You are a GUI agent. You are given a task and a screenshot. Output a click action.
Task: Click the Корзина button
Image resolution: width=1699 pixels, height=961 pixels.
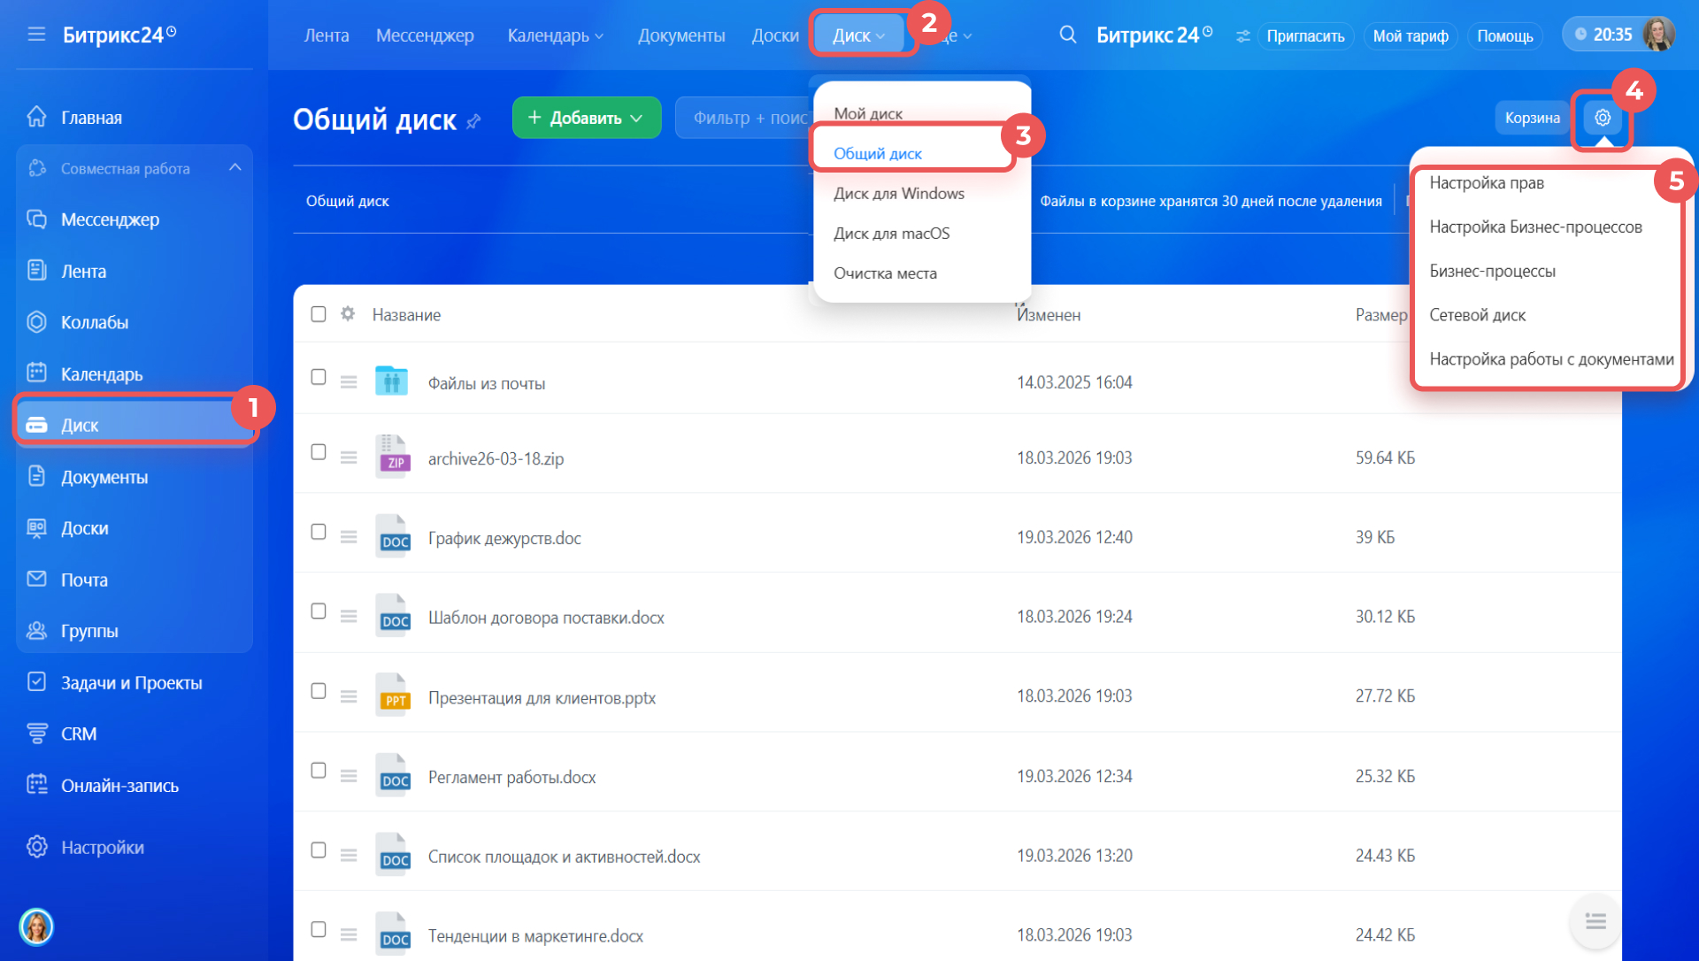point(1532,118)
